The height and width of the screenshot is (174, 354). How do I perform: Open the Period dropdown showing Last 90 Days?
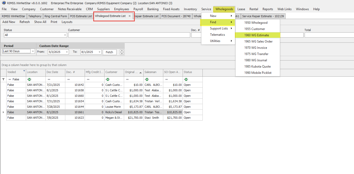[32, 51]
